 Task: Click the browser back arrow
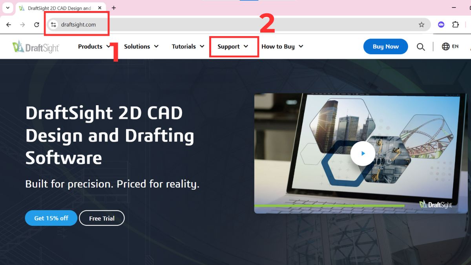tap(9, 25)
